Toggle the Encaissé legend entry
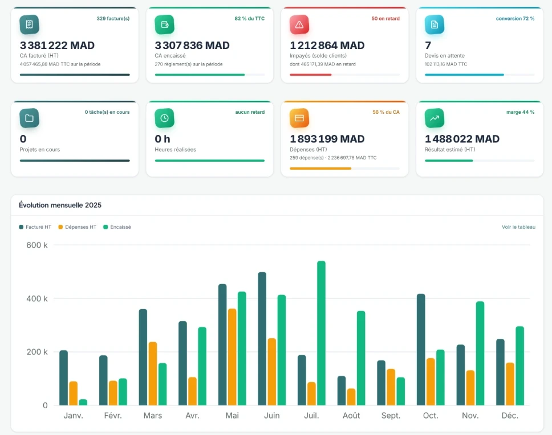This screenshot has height=435, width=552. point(117,227)
